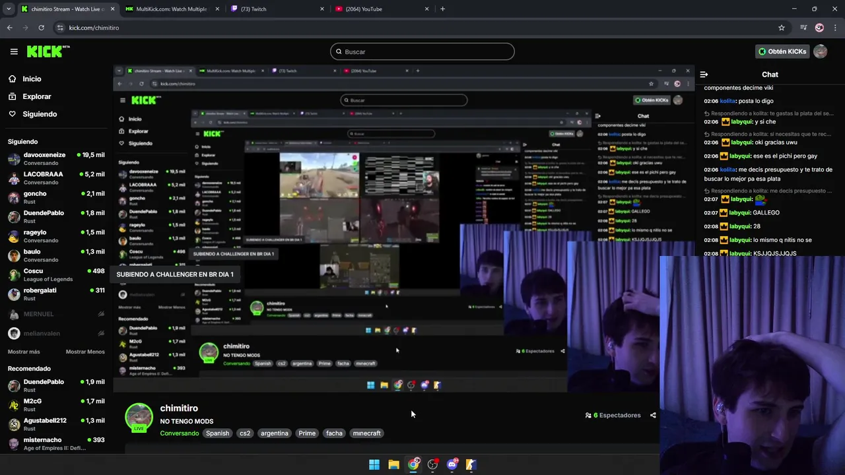Viewport: 845px width, 475px height.
Task: Select the argentina tag
Action: (275, 433)
